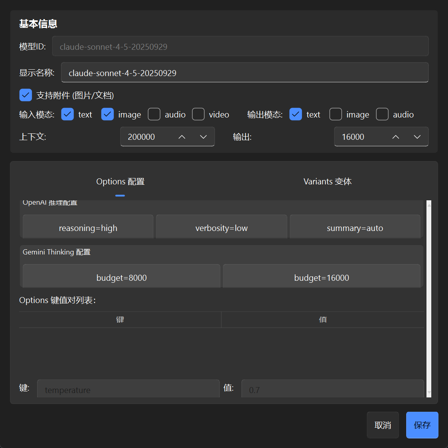This screenshot has height=448, width=448.
Task: Click the options panel vertical scrollbar
Action: (429, 299)
